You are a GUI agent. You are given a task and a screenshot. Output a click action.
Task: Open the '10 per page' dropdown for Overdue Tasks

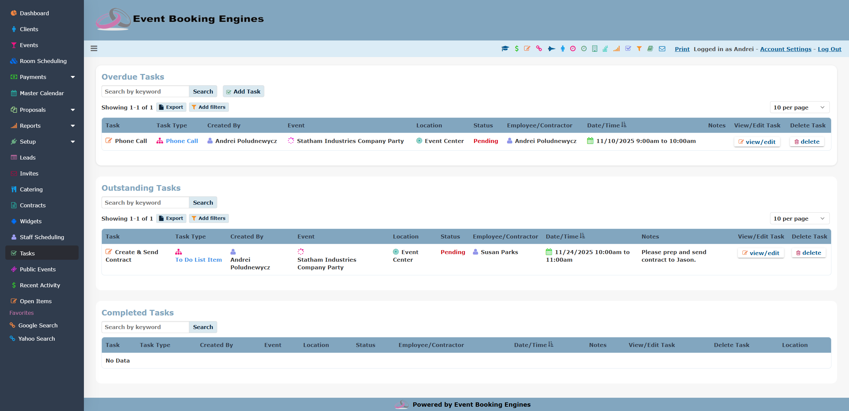(x=799, y=107)
